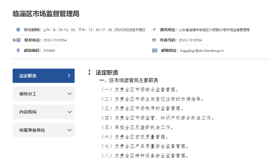Click the printer icon beside fax number
The image size is (269, 161).
[x=154, y=40]
